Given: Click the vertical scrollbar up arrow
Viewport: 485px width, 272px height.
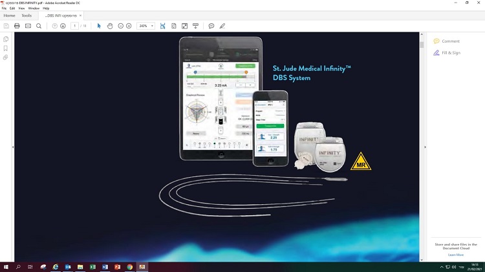Looking at the screenshot, I should (422, 34).
